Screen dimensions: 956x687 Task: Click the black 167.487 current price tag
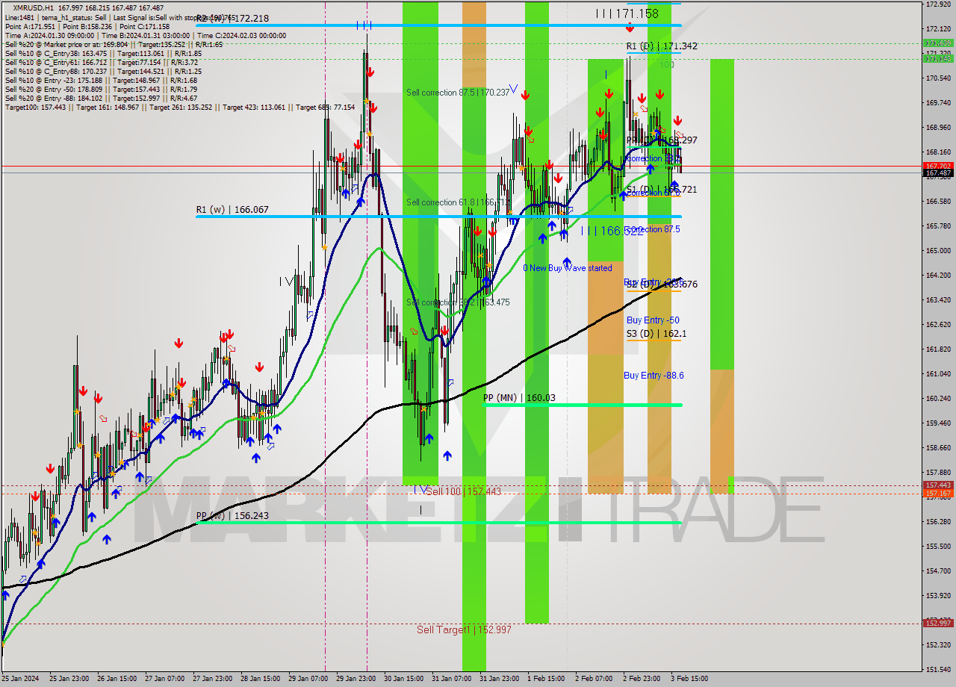938,173
